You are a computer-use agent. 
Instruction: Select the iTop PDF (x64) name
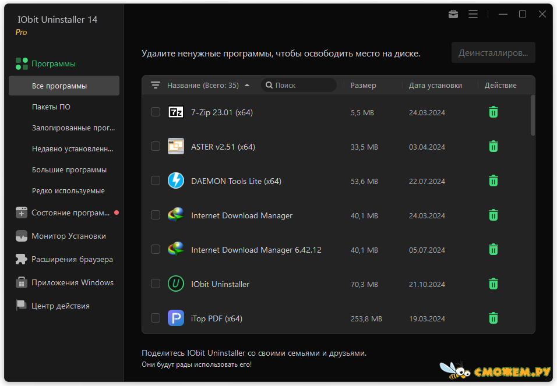click(217, 318)
